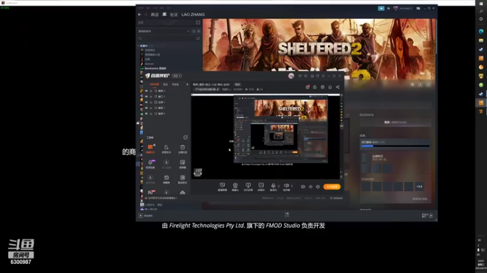This screenshot has height=273, width=487.
Task: Open the Steam friends icon in the title bar
Action: (x=388, y=8)
